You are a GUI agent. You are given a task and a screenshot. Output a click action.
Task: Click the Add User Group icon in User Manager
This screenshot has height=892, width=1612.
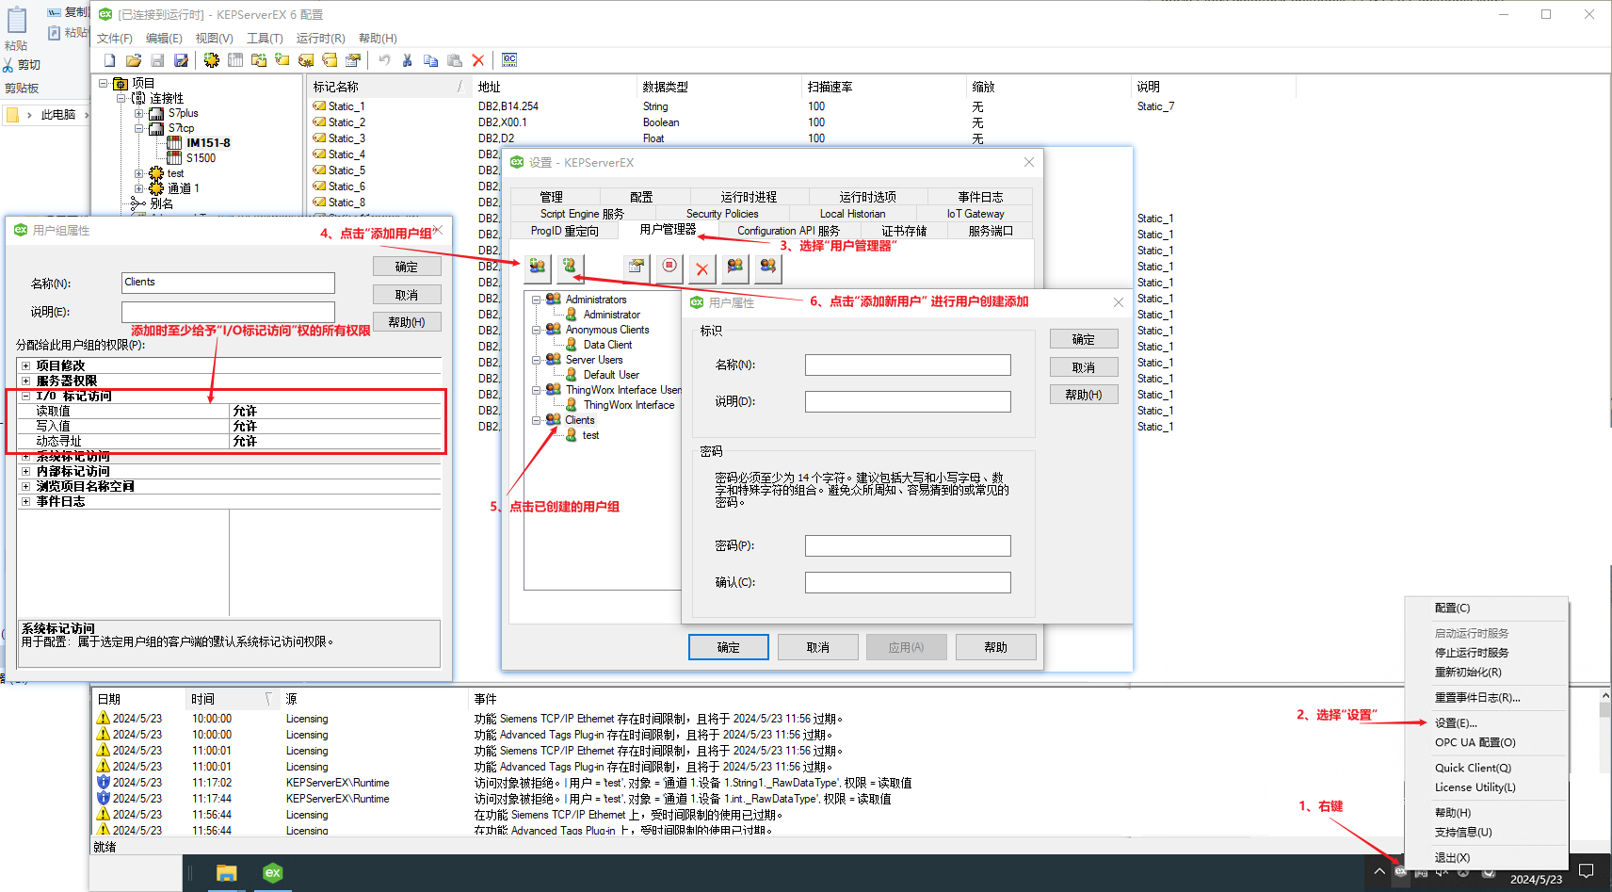click(x=537, y=267)
